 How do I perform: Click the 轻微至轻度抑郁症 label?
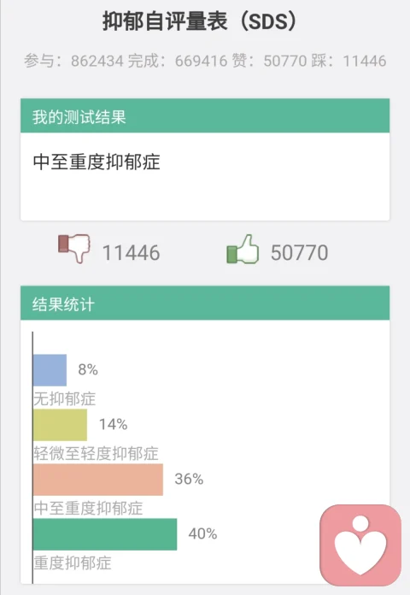tap(96, 453)
